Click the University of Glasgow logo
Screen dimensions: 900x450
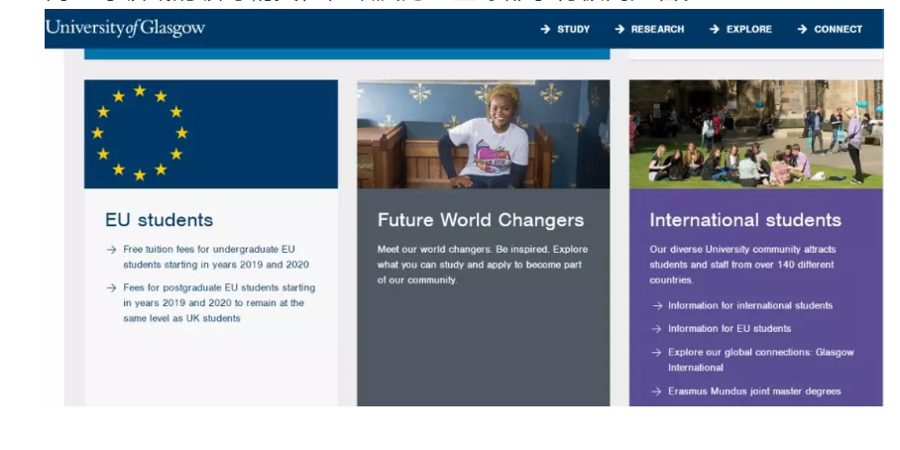125,29
